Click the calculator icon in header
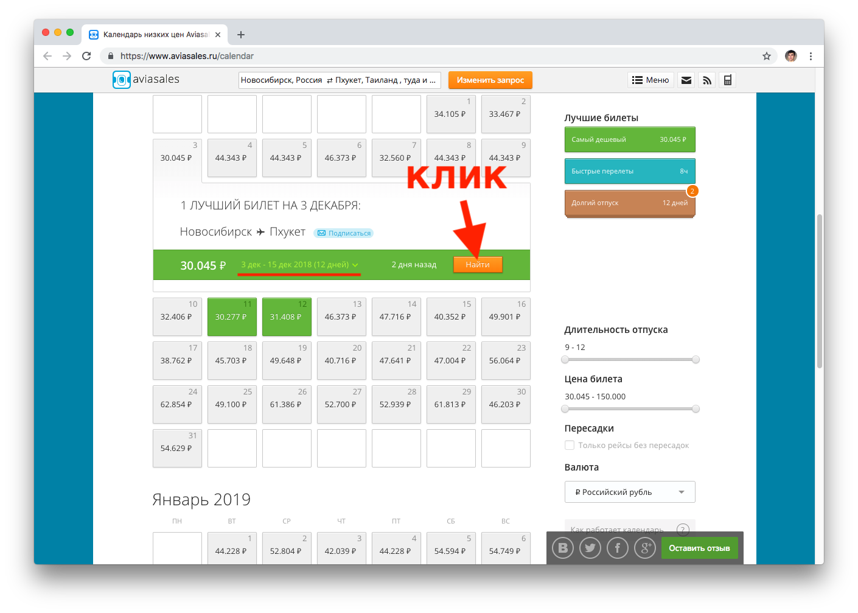 pyautogui.click(x=727, y=80)
